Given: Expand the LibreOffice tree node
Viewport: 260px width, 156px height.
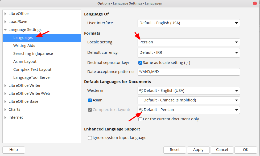Looking at the screenshot, I should point(5,14).
